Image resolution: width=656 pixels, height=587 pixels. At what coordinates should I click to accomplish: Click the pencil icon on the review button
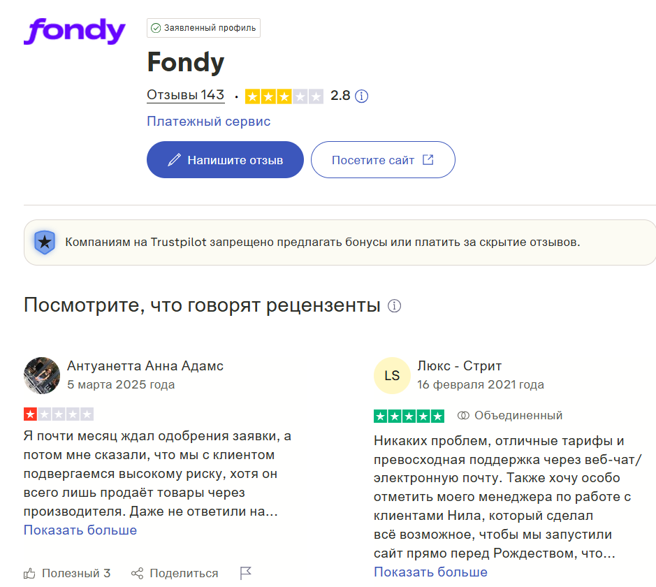tap(175, 159)
